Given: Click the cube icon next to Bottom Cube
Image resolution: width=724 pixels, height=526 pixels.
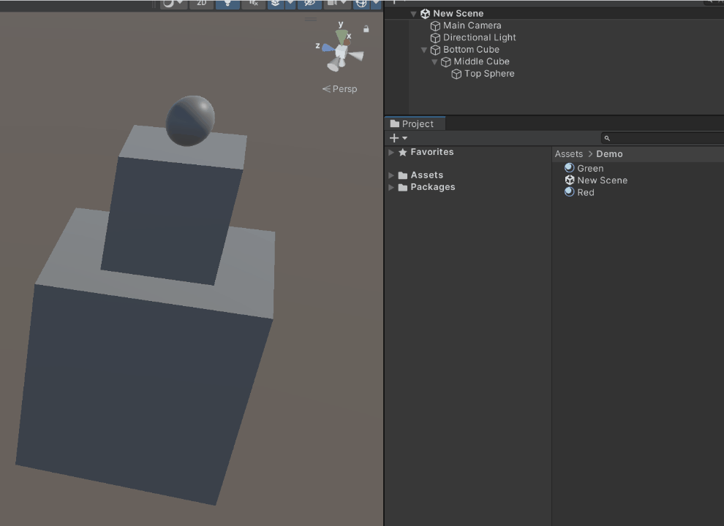Looking at the screenshot, I should pyautogui.click(x=435, y=50).
